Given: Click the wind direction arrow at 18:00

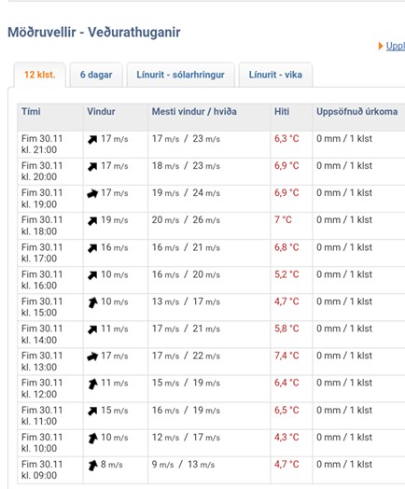Looking at the screenshot, I should (x=92, y=221).
